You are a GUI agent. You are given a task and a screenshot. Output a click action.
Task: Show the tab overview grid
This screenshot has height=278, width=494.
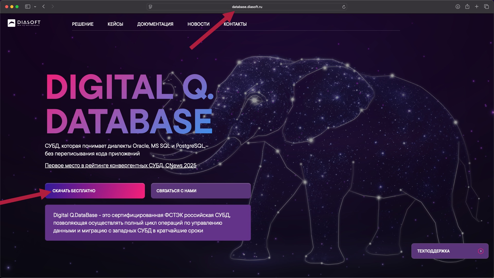pyautogui.click(x=487, y=6)
